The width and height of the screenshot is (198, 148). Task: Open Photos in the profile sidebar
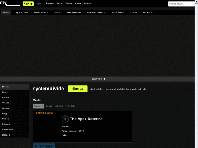click(6, 97)
